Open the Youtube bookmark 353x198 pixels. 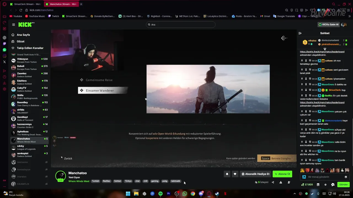coord(16,16)
